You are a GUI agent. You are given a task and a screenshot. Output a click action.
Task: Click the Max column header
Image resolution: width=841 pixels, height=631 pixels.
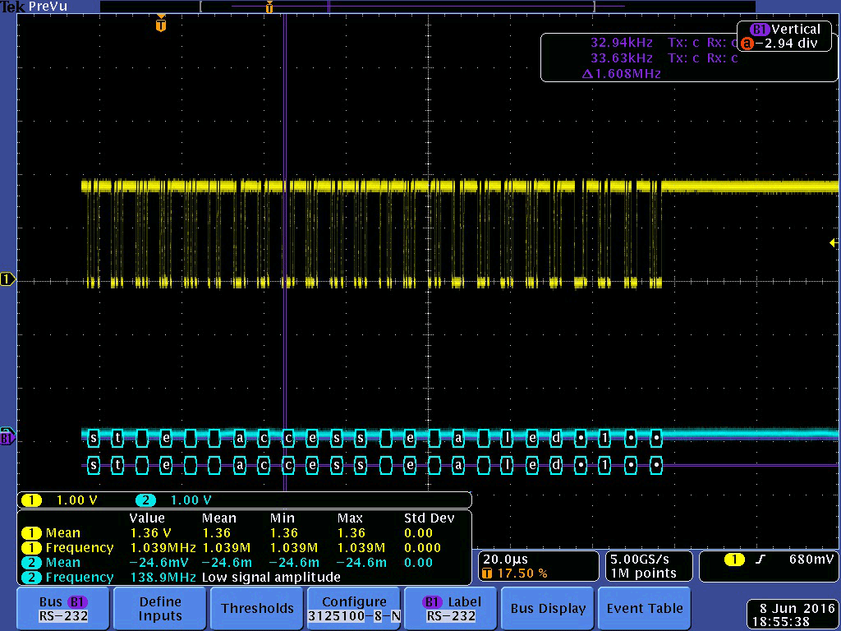pos(350,518)
